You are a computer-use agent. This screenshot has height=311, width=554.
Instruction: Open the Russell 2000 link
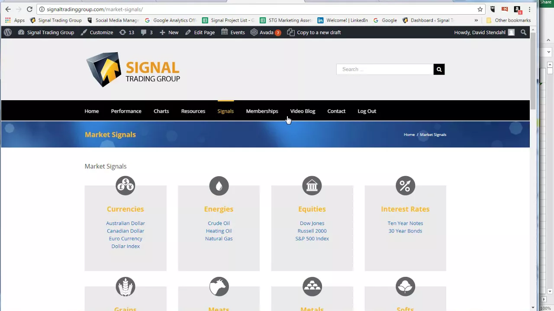tap(312, 231)
